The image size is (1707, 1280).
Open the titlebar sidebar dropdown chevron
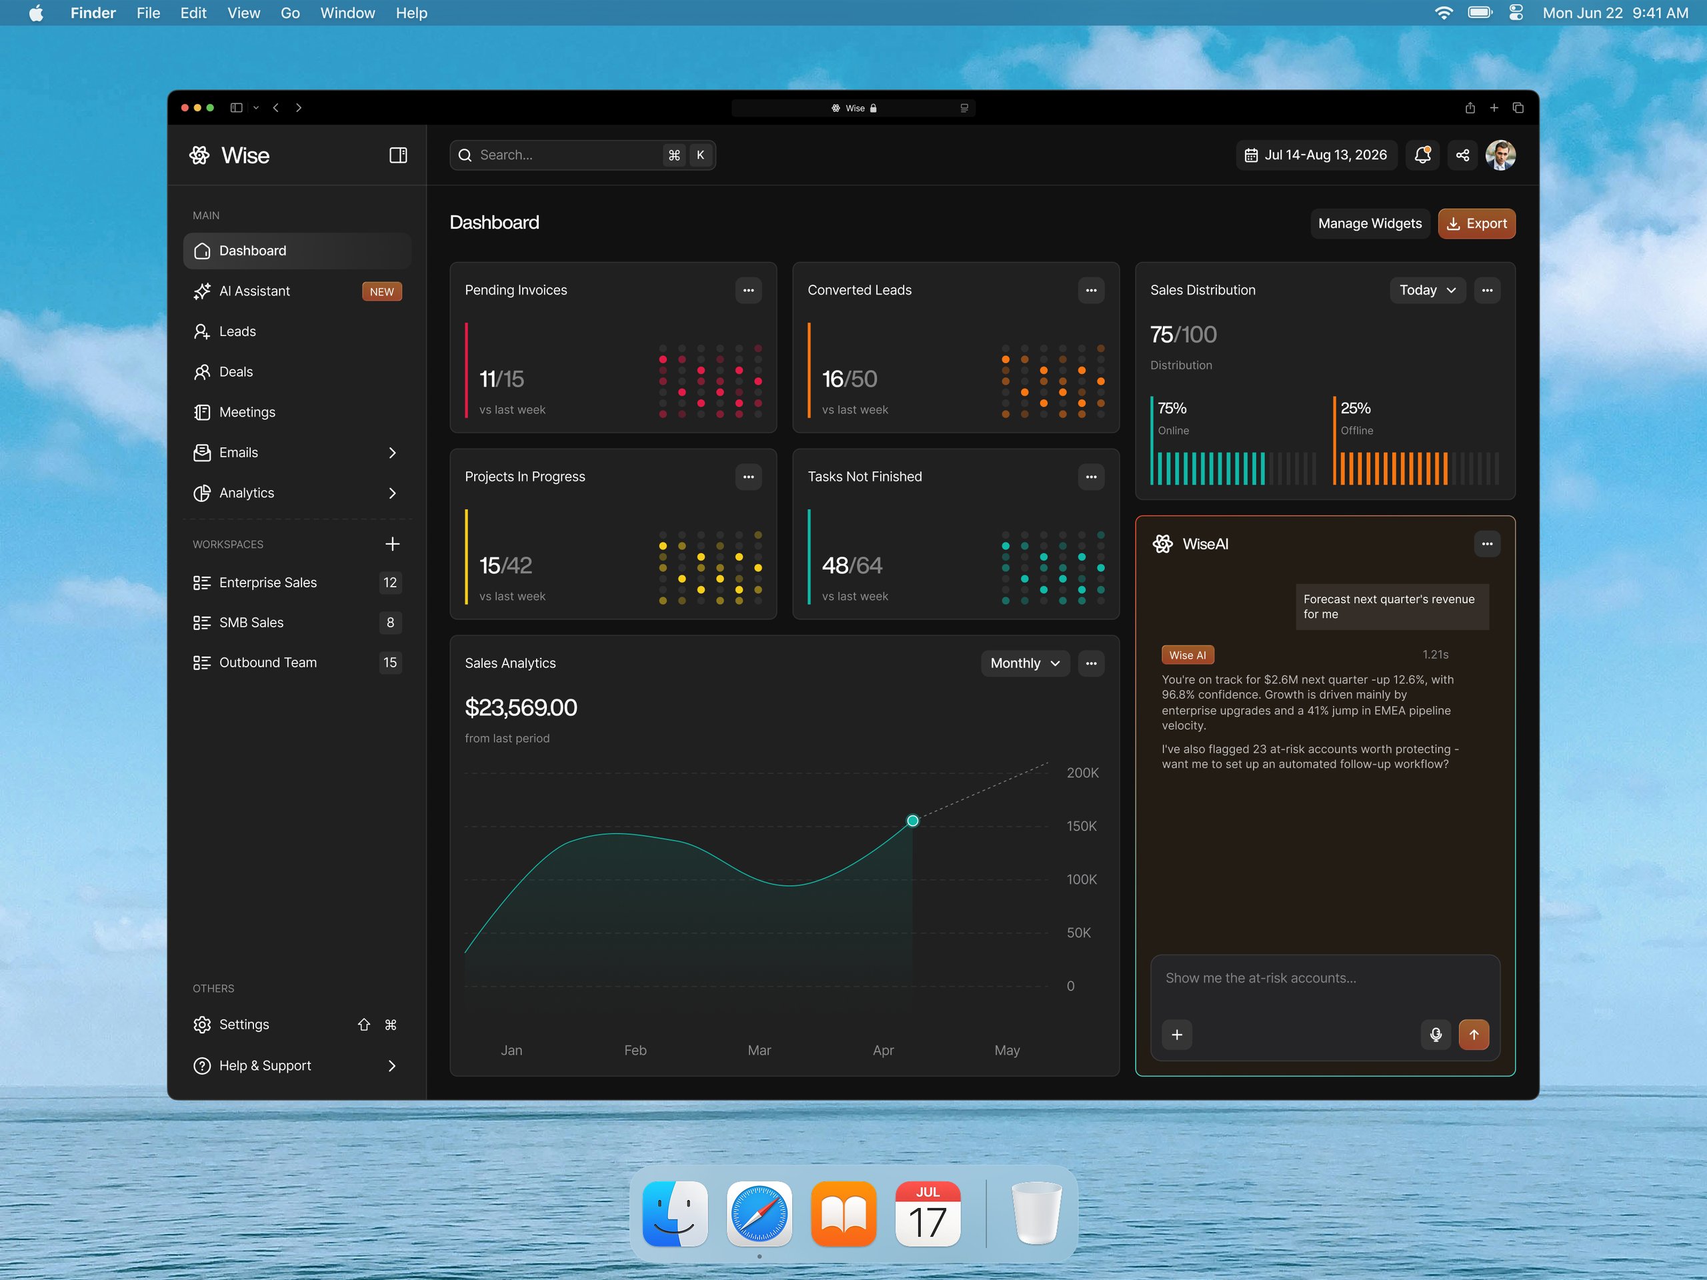[x=256, y=108]
